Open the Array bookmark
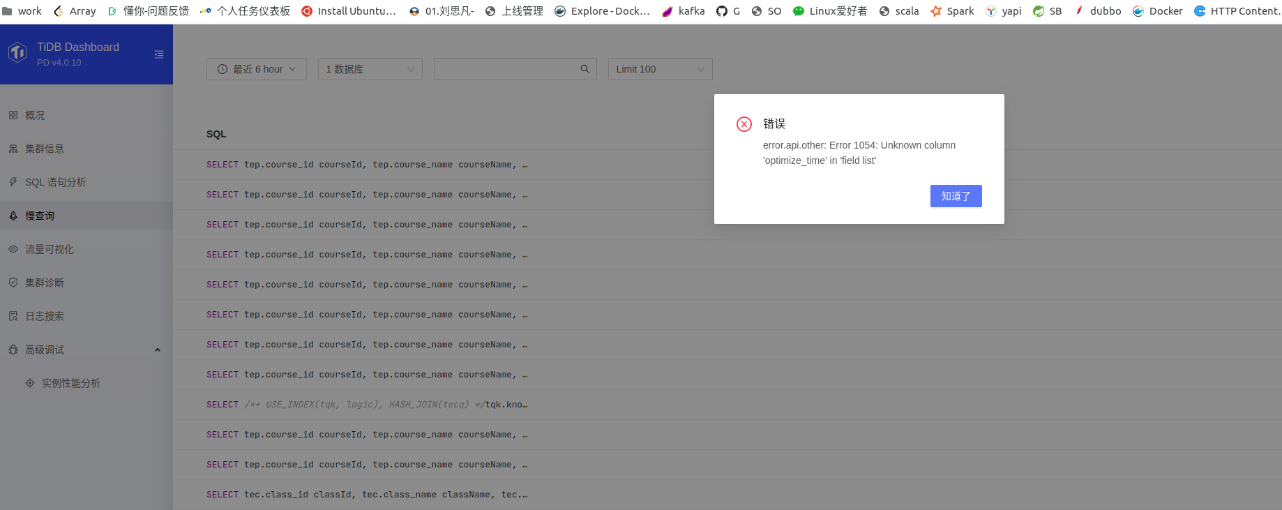 point(75,11)
